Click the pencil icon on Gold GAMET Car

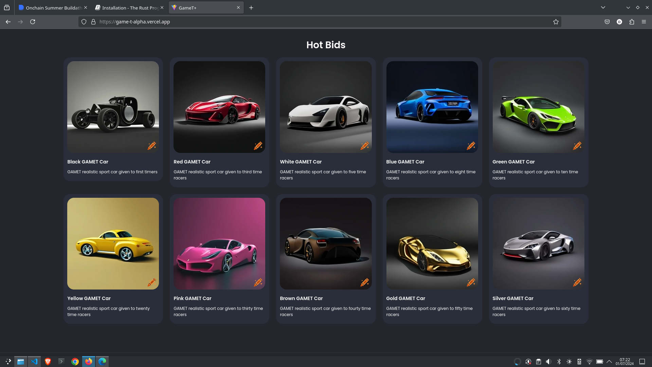pos(471,282)
